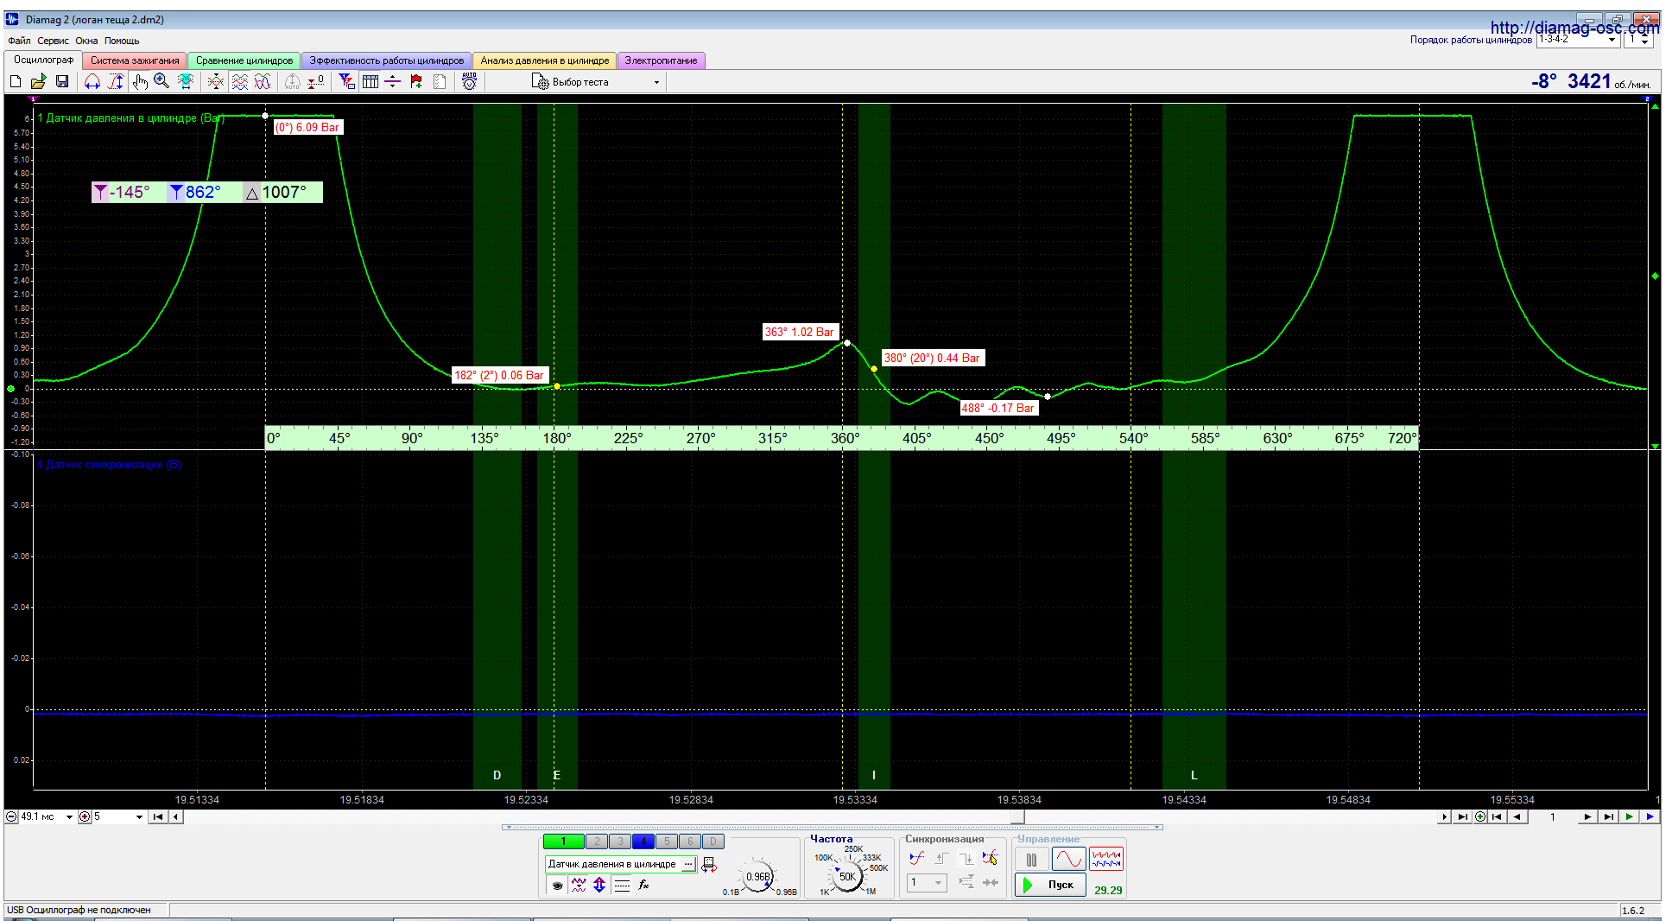
Task: Click the dotted line style icon
Action: click(x=622, y=885)
